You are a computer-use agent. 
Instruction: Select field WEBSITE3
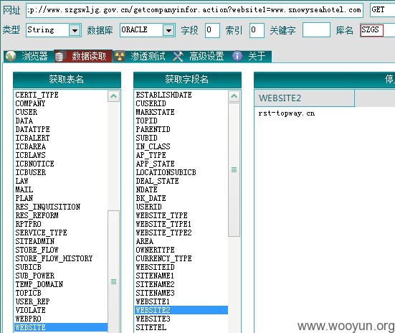point(153,319)
